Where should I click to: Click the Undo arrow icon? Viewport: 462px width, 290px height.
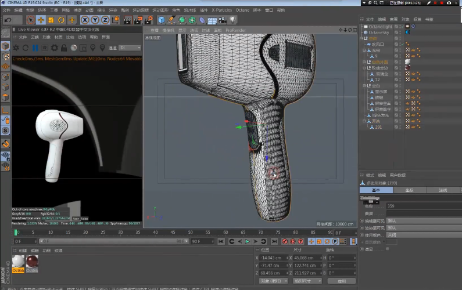[8, 20]
